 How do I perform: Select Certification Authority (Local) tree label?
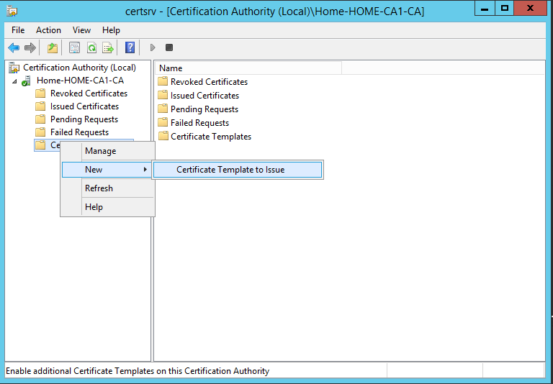(x=79, y=68)
